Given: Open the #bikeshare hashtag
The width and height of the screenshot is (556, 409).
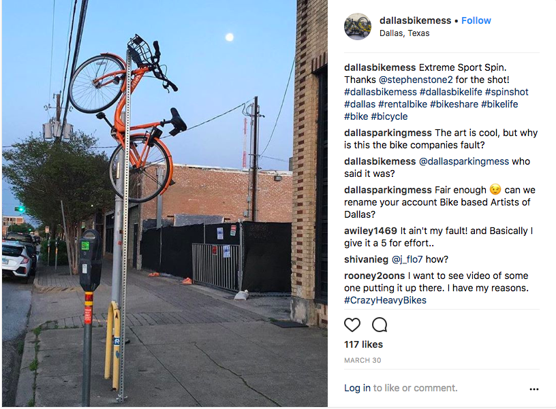Looking at the screenshot, I should click(x=454, y=105).
